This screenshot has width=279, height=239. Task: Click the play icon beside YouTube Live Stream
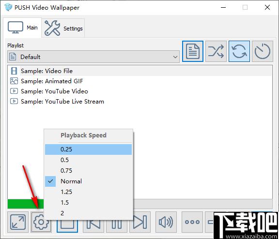[x=14, y=101]
